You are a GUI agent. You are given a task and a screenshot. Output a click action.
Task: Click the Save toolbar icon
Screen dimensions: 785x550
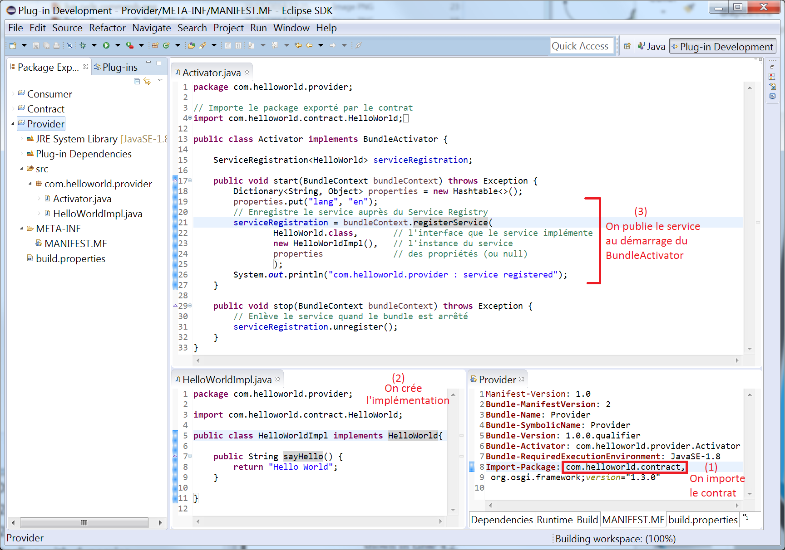click(36, 45)
